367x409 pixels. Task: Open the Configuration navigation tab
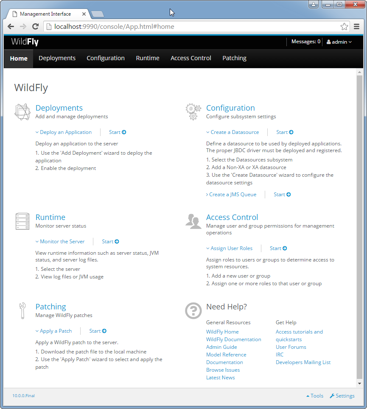[106, 58]
